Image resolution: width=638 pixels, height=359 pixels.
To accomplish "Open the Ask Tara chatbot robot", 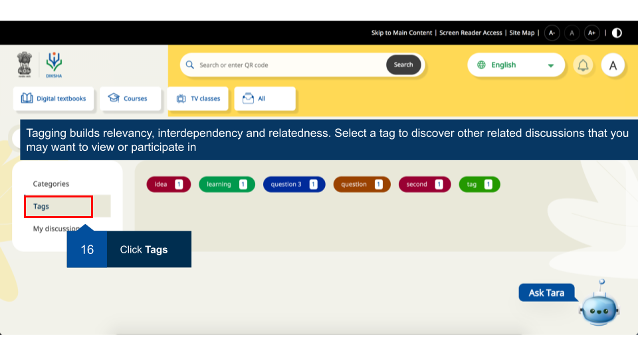I will coord(599,306).
